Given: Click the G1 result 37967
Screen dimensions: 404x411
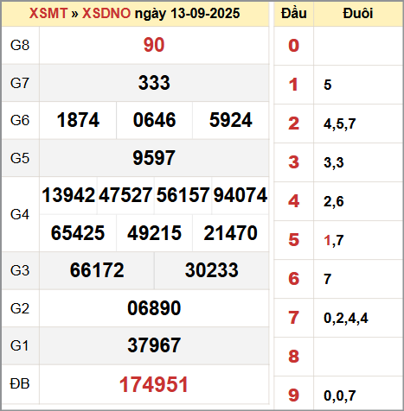Looking at the screenshot, I should click(154, 345).
